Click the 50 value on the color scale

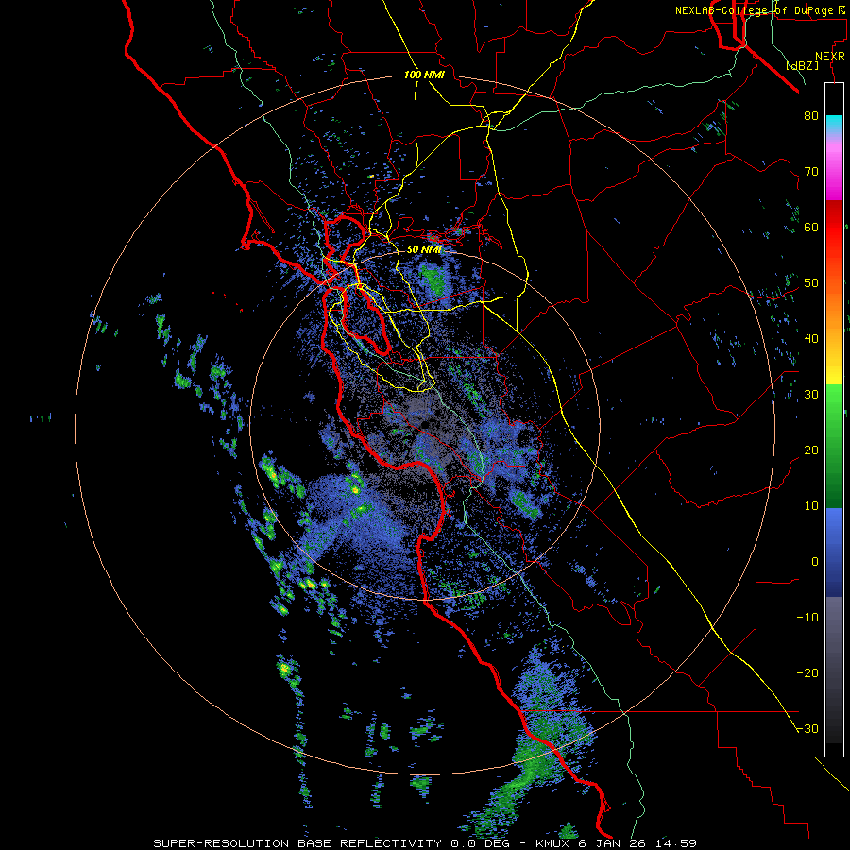tap(811, 283)
